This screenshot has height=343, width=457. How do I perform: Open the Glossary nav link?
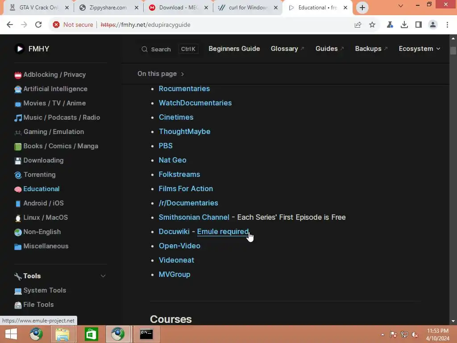(287, 49)
